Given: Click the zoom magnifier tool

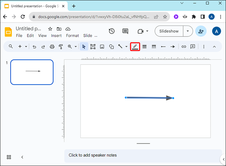Looking at the screenshot, I should click(x=70, y=47).
